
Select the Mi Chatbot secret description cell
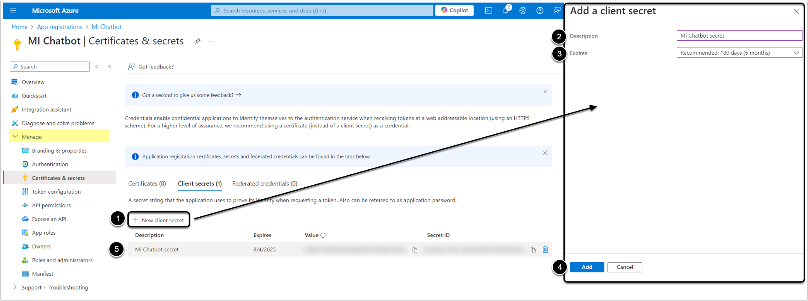click(157, 250)
